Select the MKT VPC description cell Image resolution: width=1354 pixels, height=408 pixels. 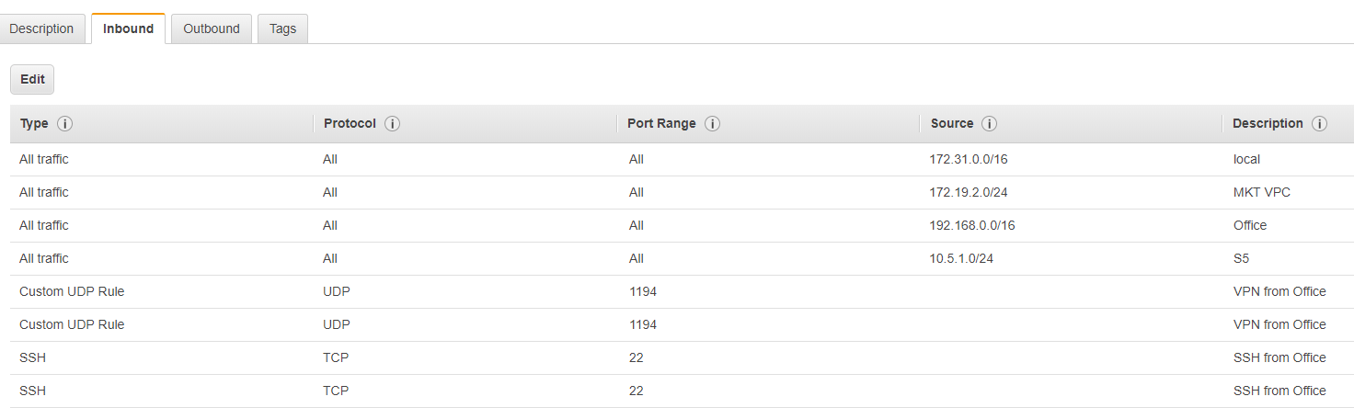click(1262, 192)
